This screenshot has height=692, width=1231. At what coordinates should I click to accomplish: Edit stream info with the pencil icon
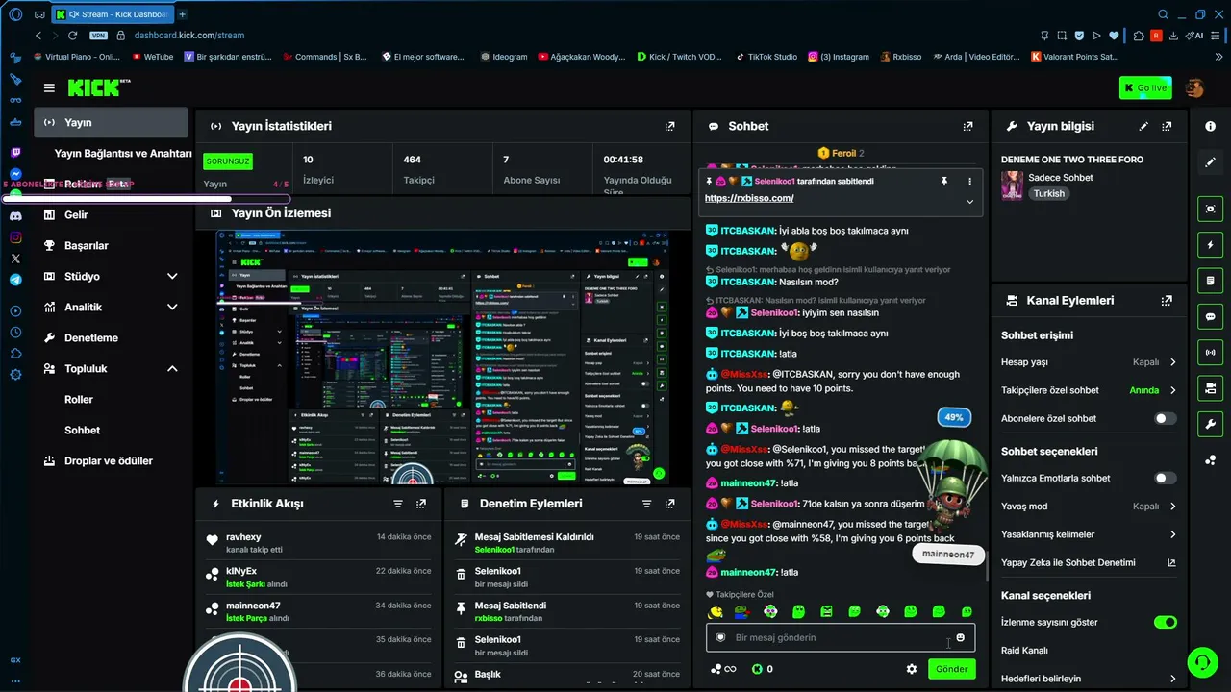[1143, 126]
